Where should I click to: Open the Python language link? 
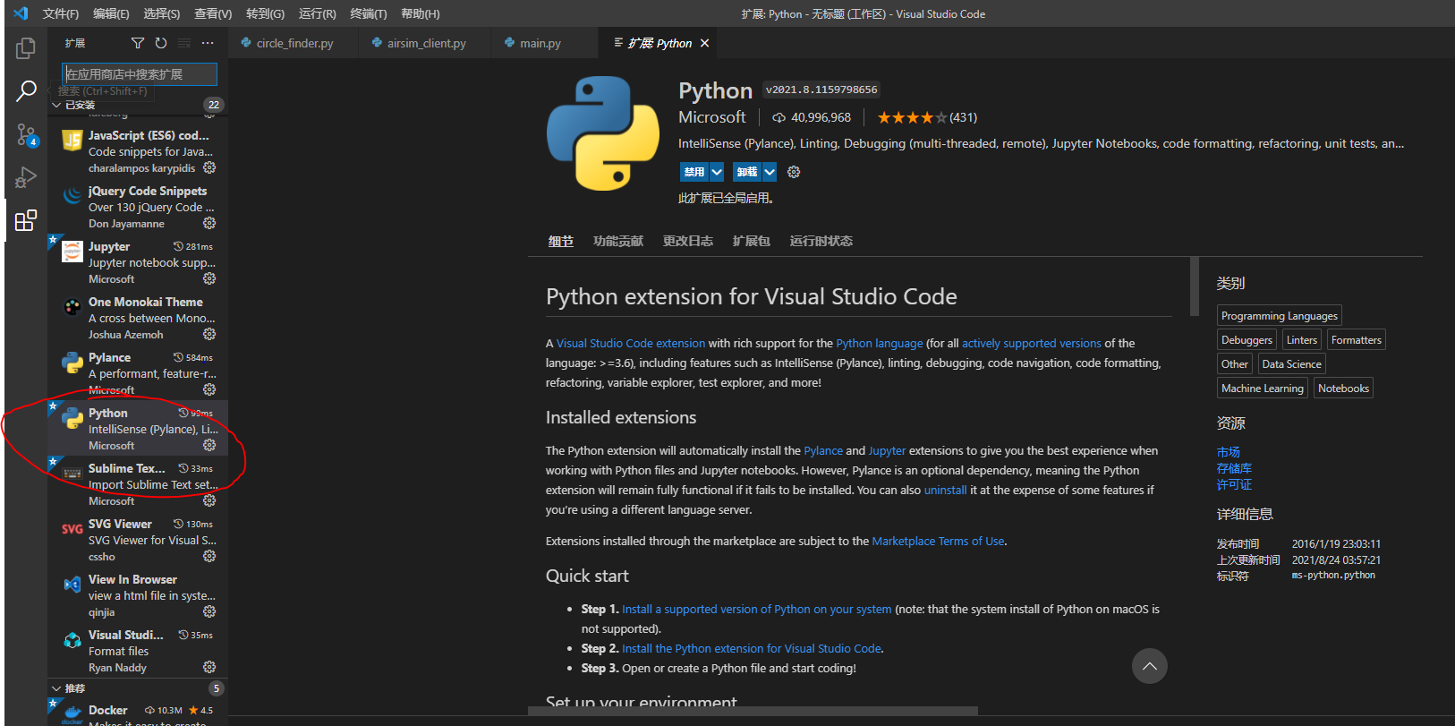pyautogui.click(x=880, y=343)
